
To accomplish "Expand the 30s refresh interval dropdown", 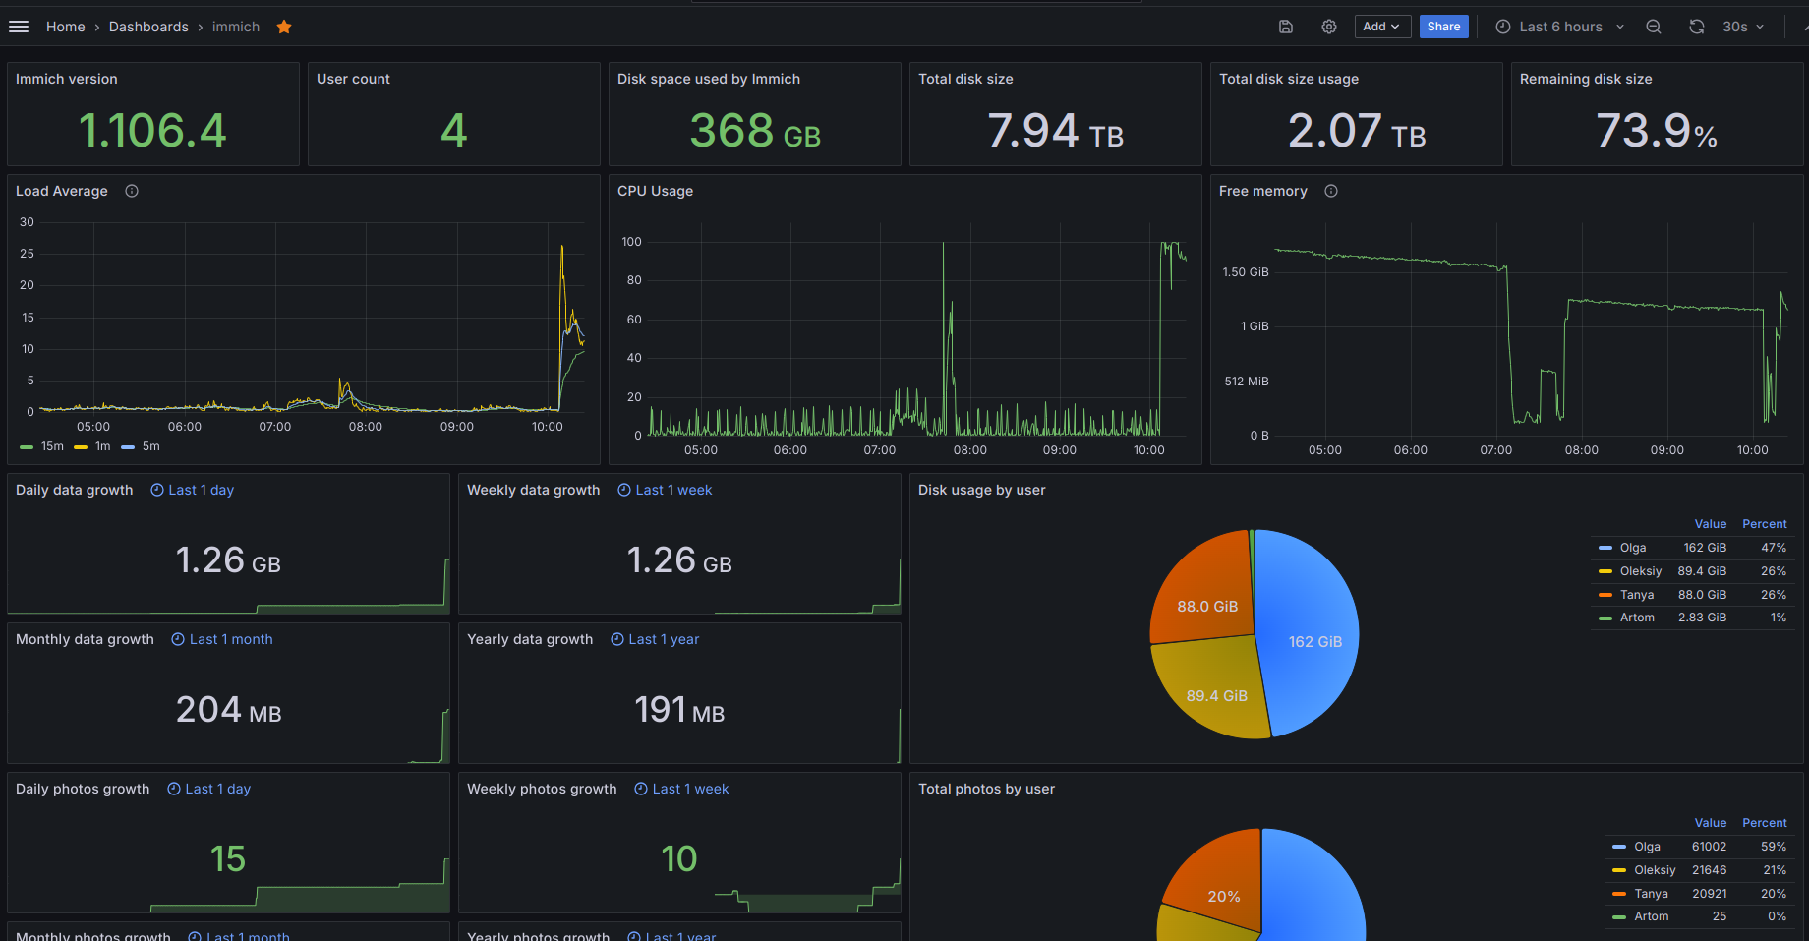I will (x=1743, y=27).
